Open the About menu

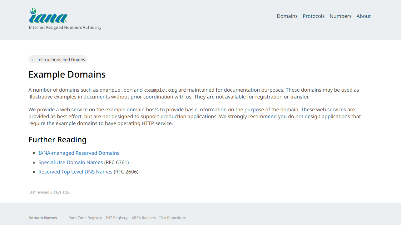tap(363, 16)
